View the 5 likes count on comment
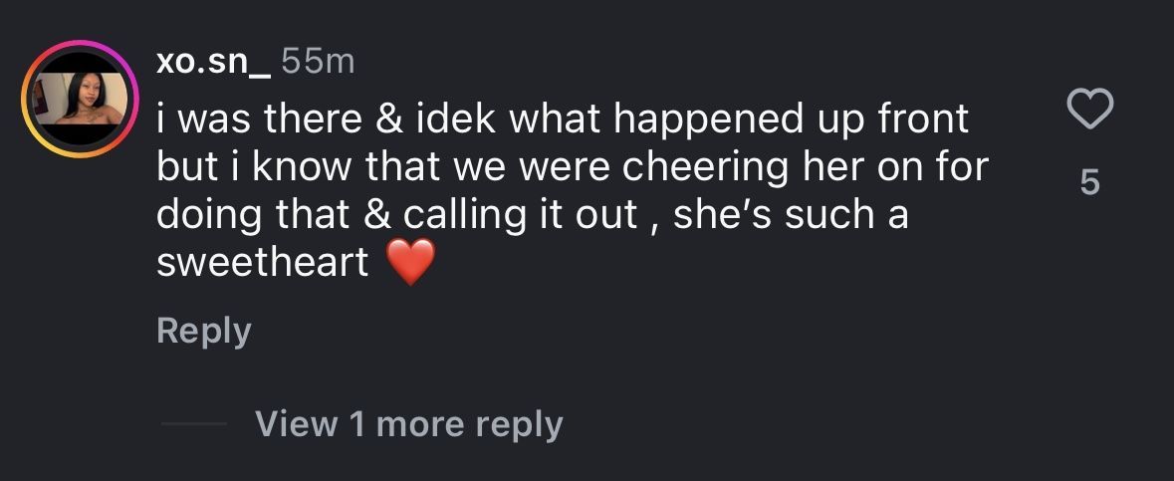This screenshot has width=1174, height=481. [1090, 183]
